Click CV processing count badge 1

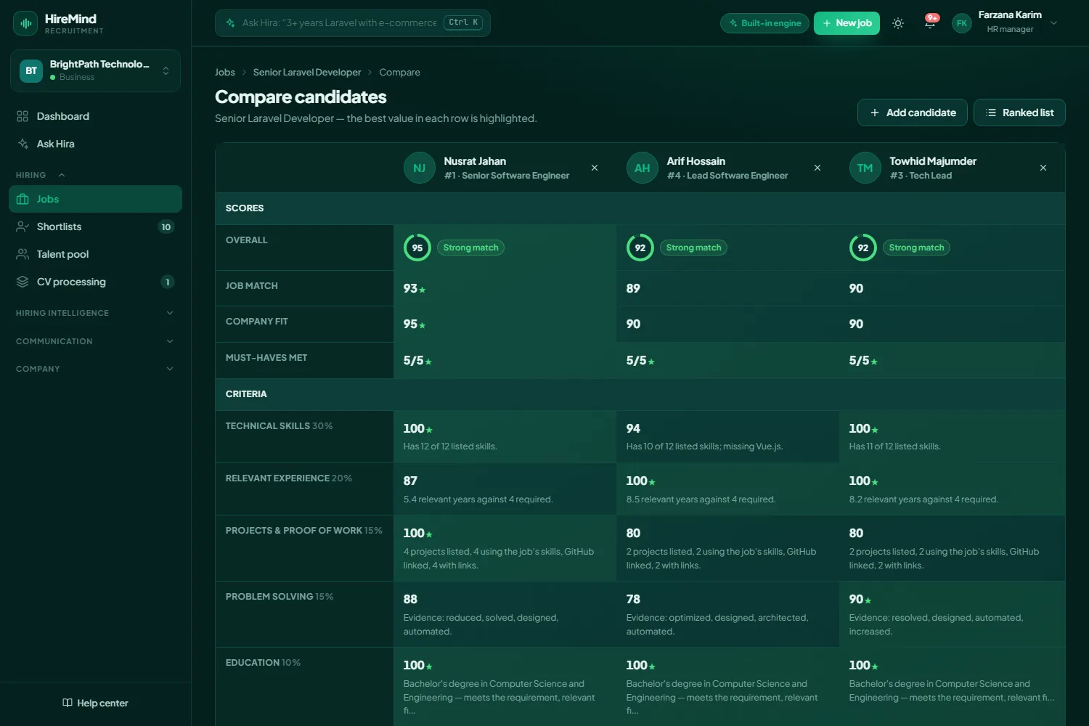coord(168,282)
